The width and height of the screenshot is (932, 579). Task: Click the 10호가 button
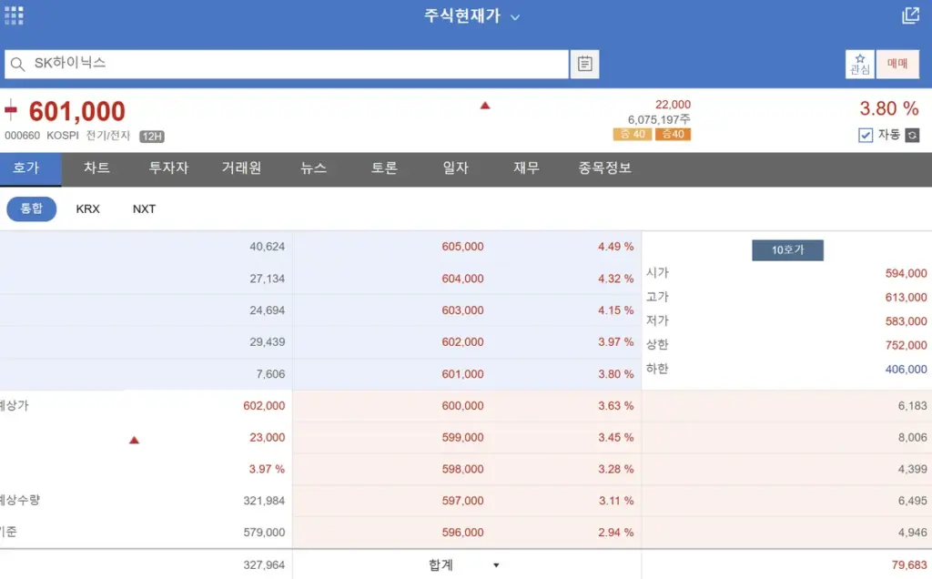coord(787,250)
